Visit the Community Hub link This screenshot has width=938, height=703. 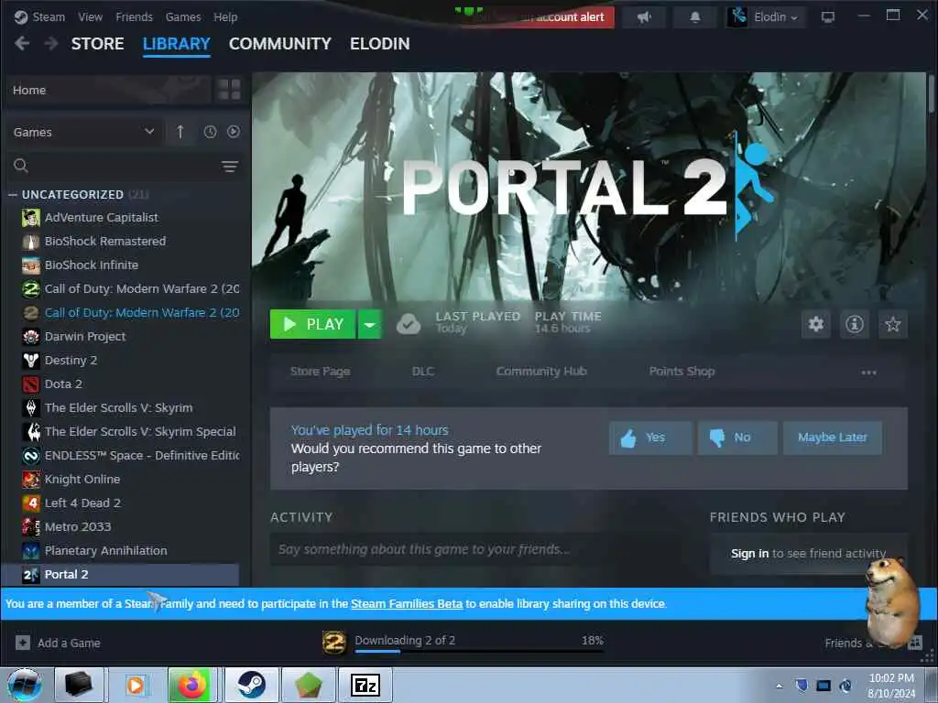coord(541,372)
